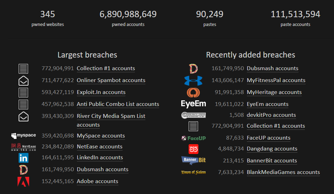Click the list icon next to Exploit.In
Viewport: 334px width, 194px height.
coord(24,93)
